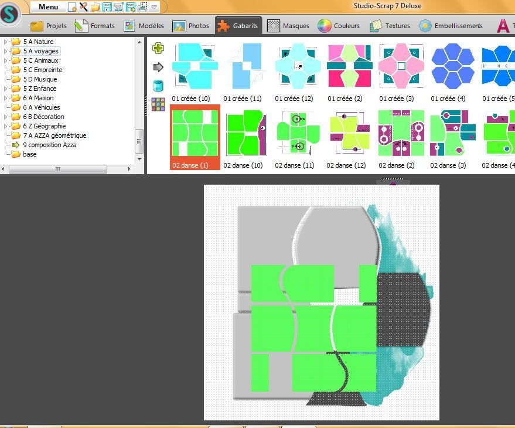
Task: Switch to the Formats tab
Action: (94, 26)
